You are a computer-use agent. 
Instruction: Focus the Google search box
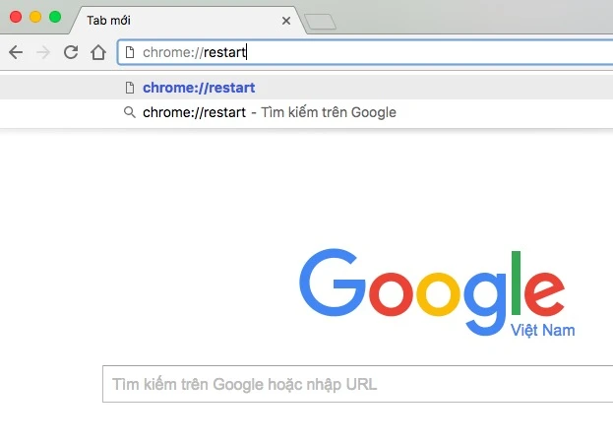pos(354,384)
